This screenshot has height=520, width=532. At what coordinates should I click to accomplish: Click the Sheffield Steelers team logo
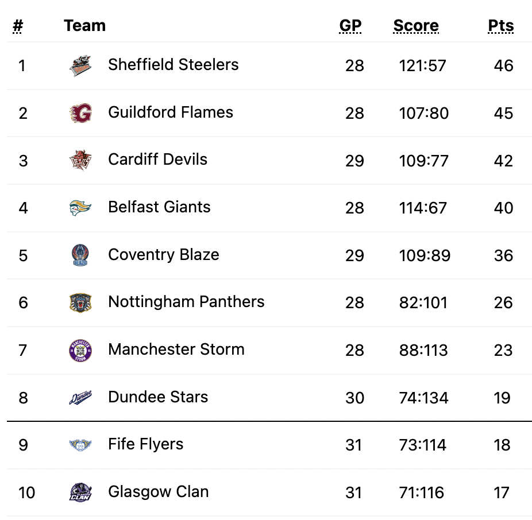pyautogui.click(x=80, y=65)
